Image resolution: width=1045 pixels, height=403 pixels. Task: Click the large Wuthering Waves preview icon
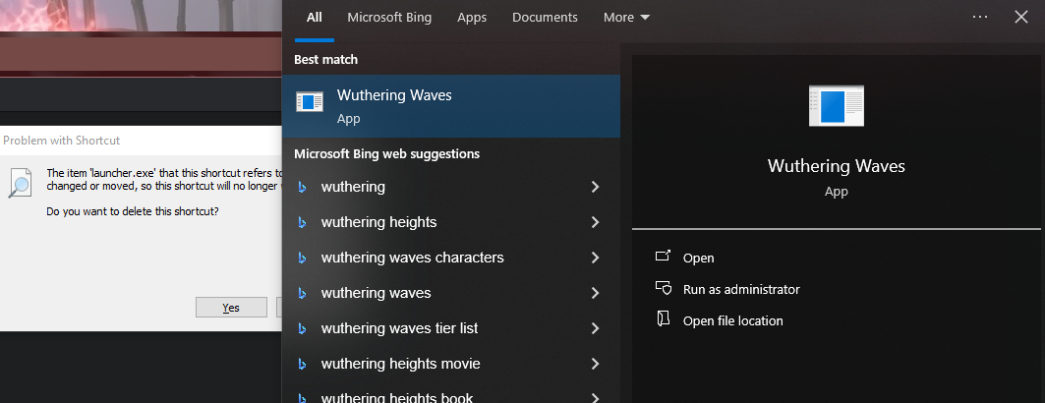(x=837, y=105)
